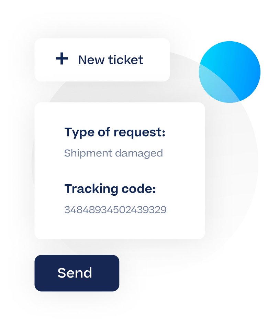
Task: Click the plus icon beside New ticket
Action: point(62,59)
